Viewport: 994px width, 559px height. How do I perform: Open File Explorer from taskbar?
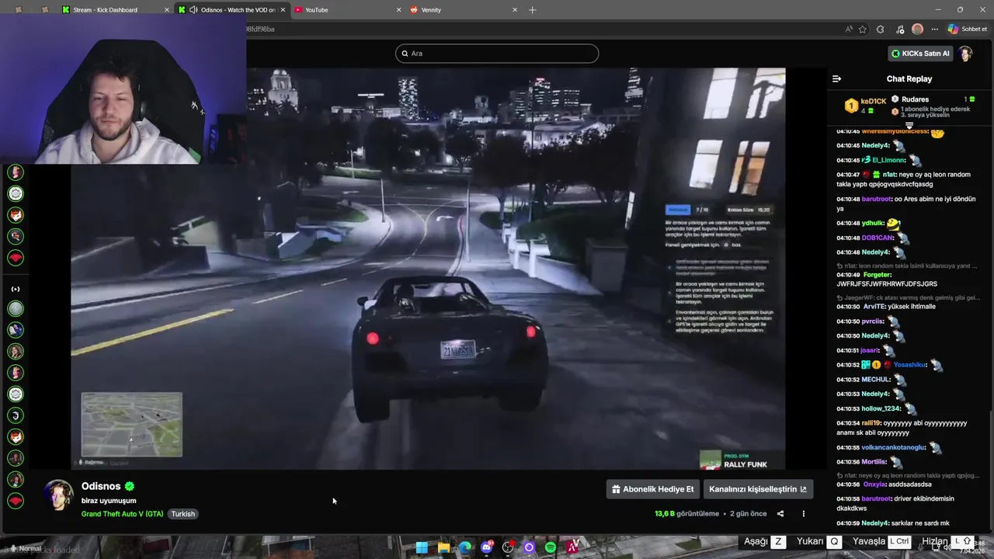(x=443, y=547)
